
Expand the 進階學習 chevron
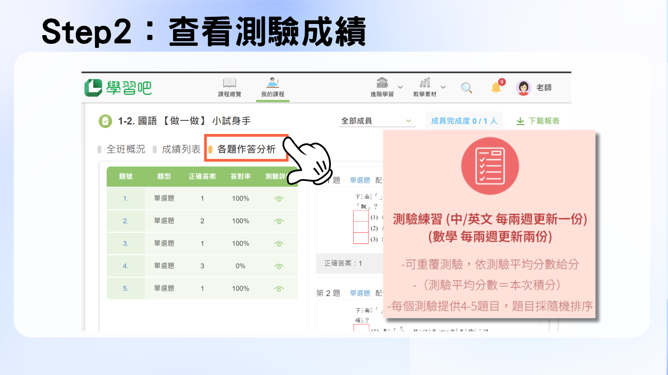pos(400,87)
